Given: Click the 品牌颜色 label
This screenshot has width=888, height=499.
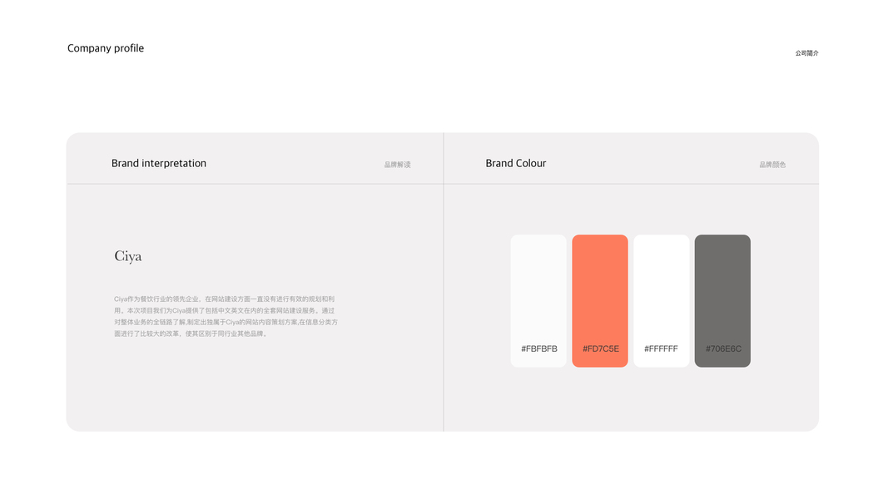Looking at the screenshot, I should point(772,165).
